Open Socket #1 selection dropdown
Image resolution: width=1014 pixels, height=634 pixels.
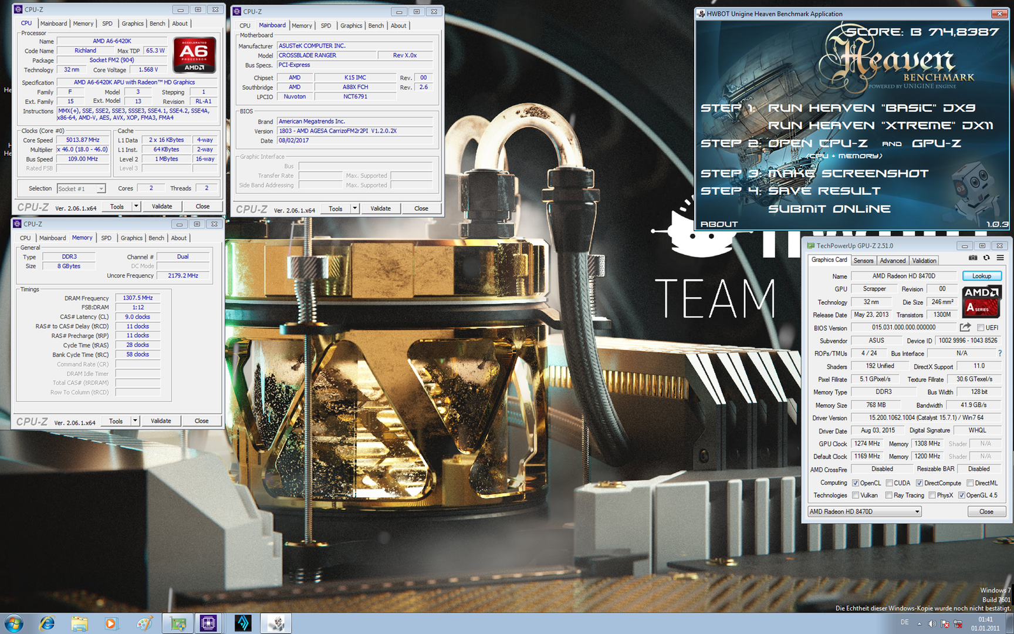point(81,188)
